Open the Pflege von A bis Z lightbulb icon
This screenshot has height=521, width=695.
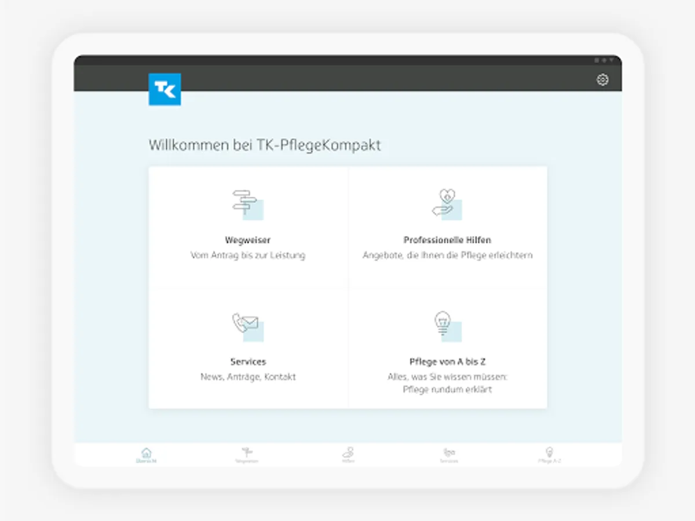pyautogui.click(x=447, y=326)
